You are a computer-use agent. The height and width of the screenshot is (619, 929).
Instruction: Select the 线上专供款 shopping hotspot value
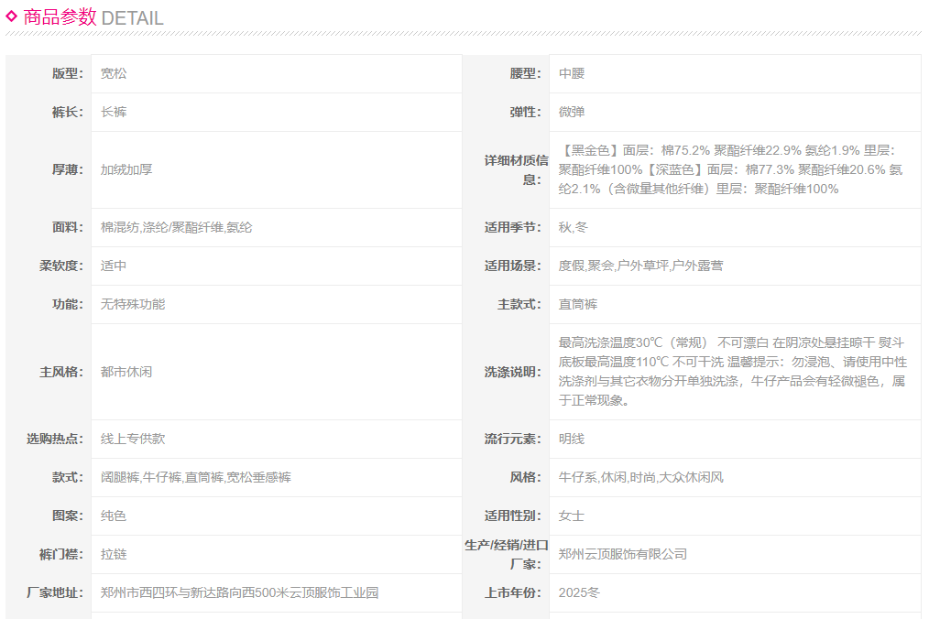coord(133,439)
